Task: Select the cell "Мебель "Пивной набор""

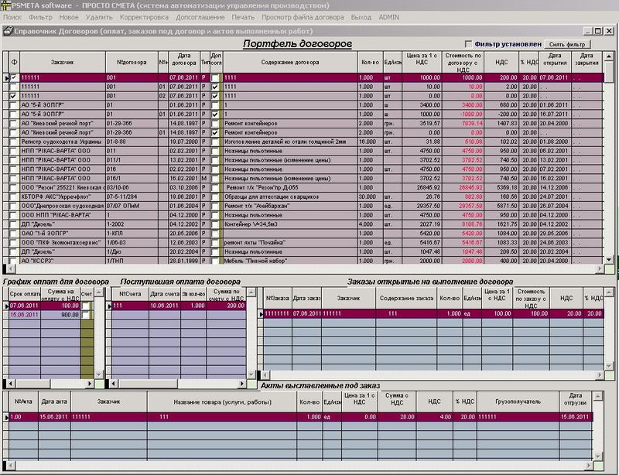Action: (x=291, y=261)
